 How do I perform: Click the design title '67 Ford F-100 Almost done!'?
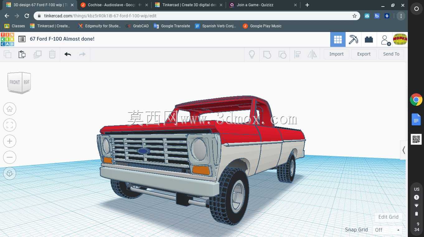[x=62, y=39]
